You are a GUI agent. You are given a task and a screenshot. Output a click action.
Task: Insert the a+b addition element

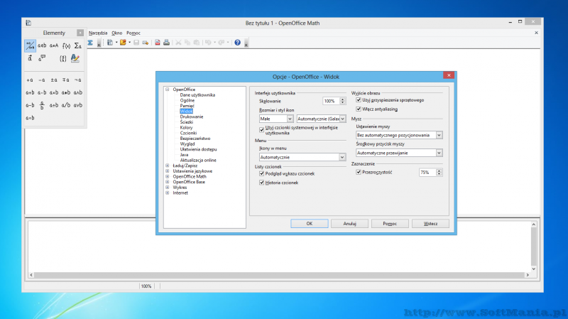tap(30, 92)
